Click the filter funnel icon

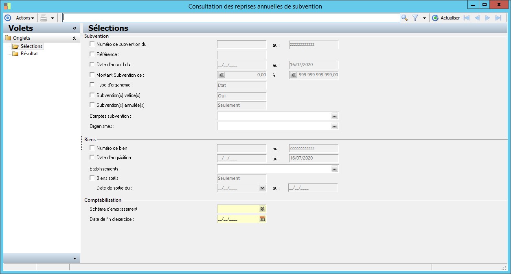click(415, 18)
